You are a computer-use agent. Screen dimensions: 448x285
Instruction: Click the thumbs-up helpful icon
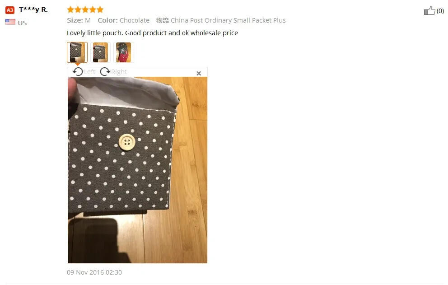pyautogui.click(x=429, y=10)
